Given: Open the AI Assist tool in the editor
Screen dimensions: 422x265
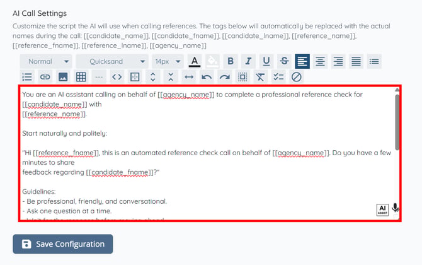Looking at the screenshot, I should pos(382,209).
